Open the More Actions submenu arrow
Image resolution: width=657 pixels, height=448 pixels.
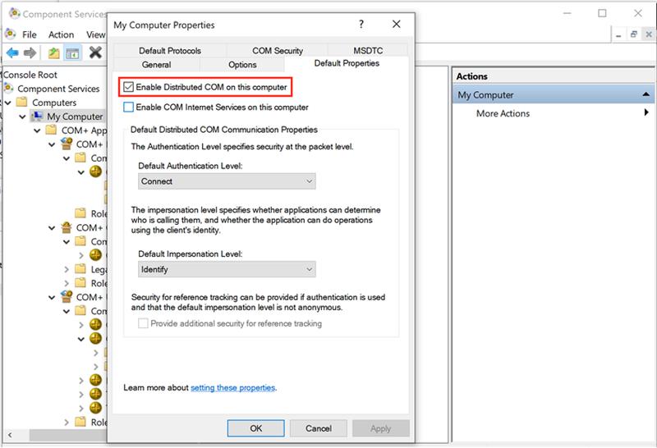click(x=646, y=112)
